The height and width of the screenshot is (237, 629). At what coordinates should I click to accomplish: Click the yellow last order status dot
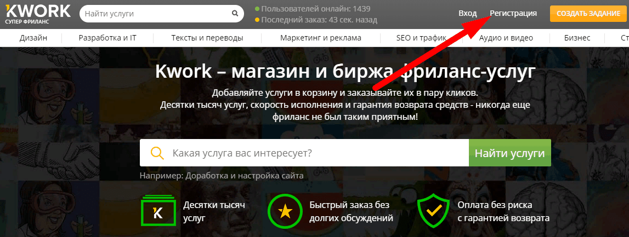(257, 20)
